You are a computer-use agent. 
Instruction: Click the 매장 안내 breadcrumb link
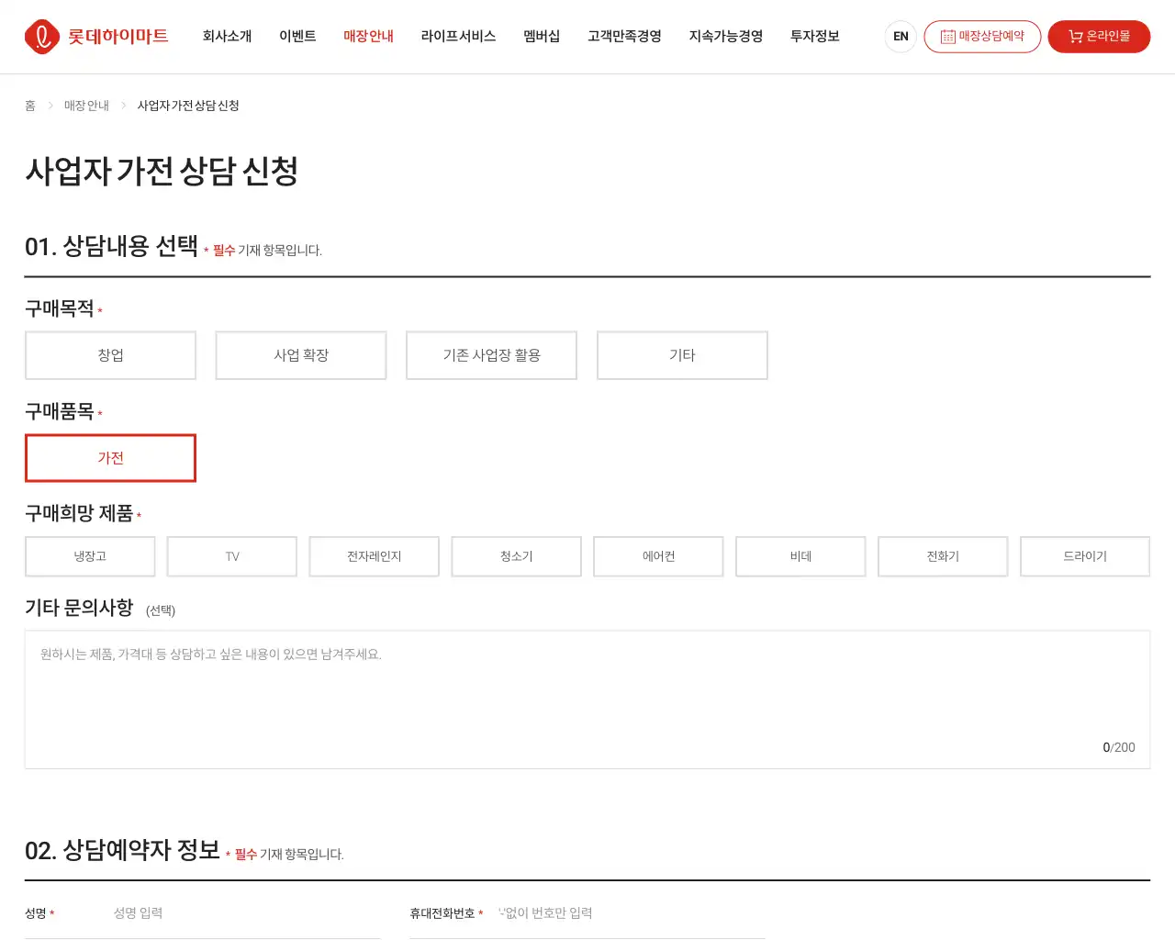86,106
